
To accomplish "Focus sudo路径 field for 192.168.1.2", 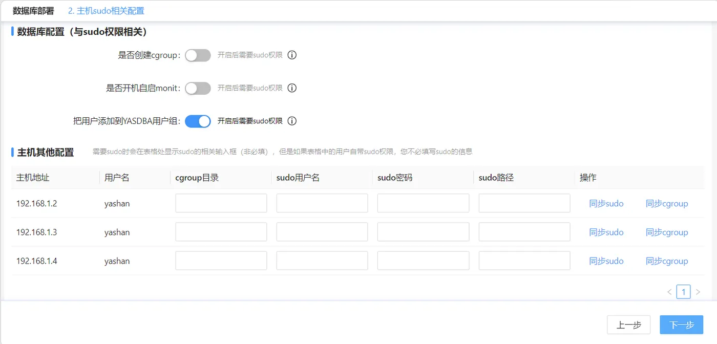I will 524,203.
